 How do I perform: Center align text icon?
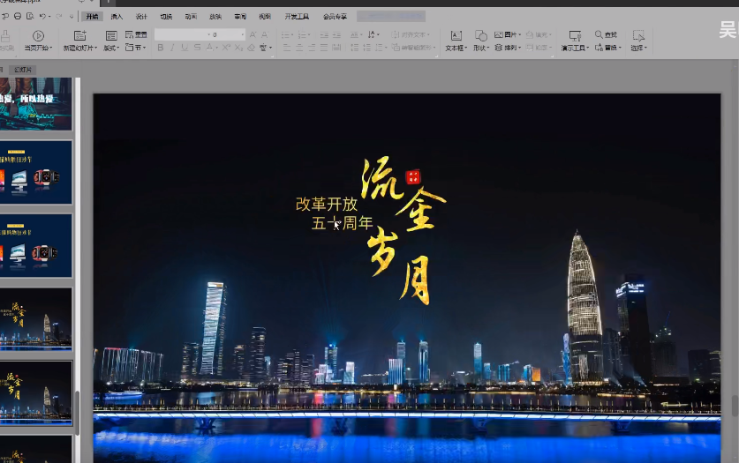pyautogui.click(x=299, y=48)
